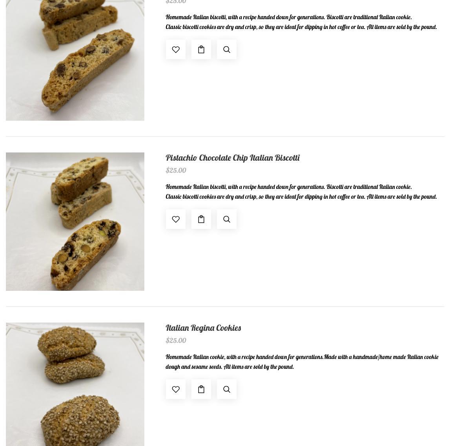Viewport: 459px width, 446px height.
Task: Add Italian Regina Cookies to wishlist
Action: (x=176, y=389)
